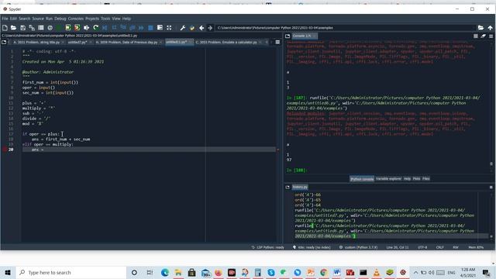
Task: Run current cell icon
Action: pos(68,28)
